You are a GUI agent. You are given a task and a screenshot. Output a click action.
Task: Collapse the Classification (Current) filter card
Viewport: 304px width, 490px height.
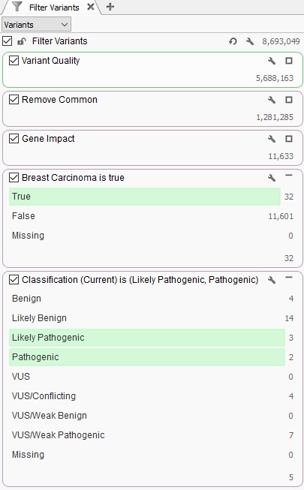click(x=289, y=278)
